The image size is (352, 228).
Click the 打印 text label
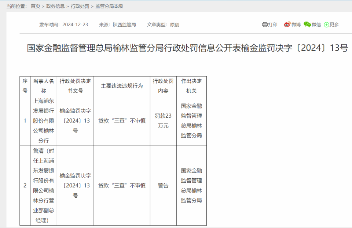tap(273, 24)
